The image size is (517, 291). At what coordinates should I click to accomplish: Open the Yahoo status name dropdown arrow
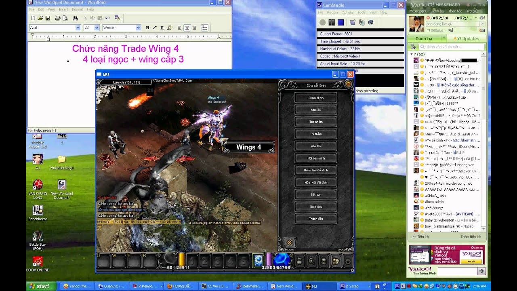[476, 18]
